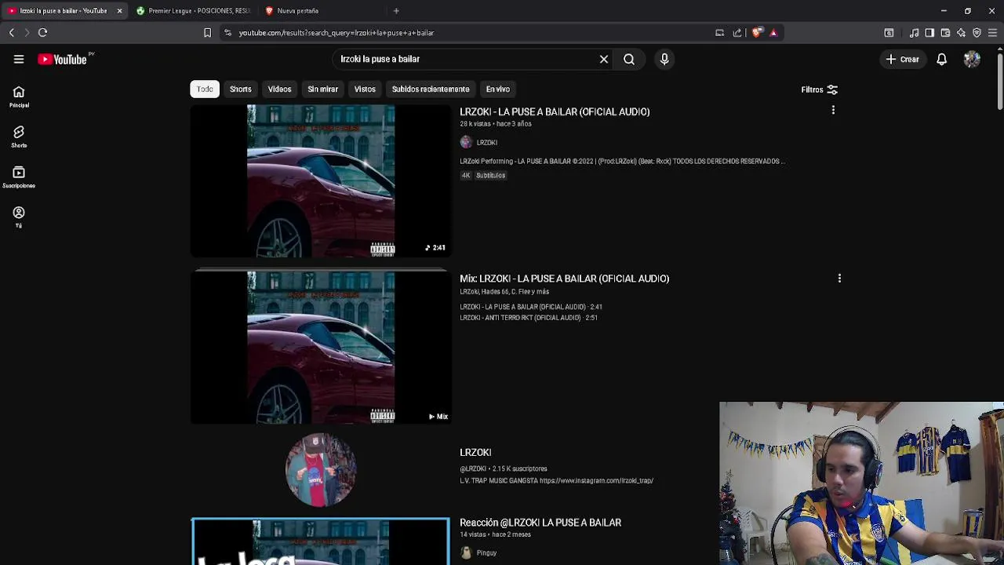This screenshot has width=1004, height=565.
Task: Open Brave Rewards triangle icon
Action: click(x=773, y=33)
